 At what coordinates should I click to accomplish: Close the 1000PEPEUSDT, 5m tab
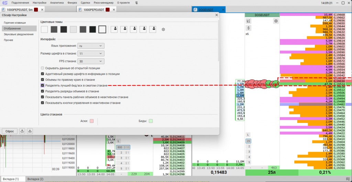pyautogui.click(x=42, y=10)
